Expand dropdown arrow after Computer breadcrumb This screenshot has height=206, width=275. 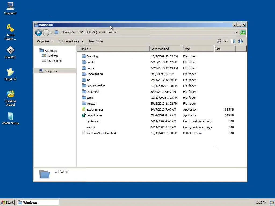coord(78,32)
